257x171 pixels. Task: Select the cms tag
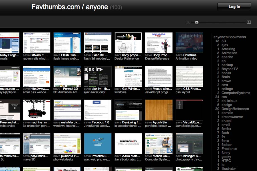pos(224,85)
